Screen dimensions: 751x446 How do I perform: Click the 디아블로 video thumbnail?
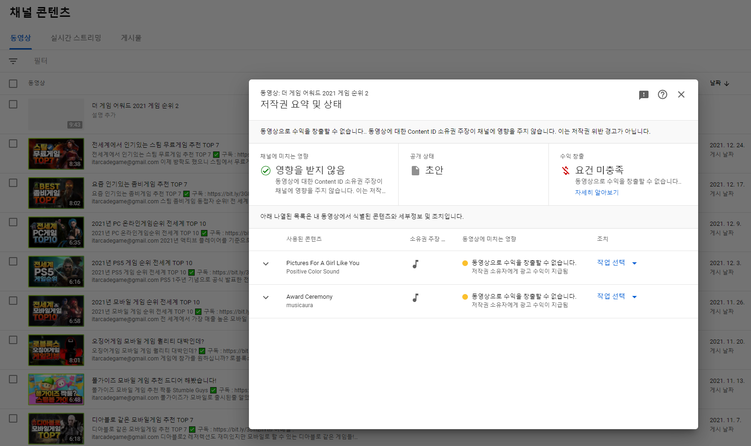[x=56, y=428]
